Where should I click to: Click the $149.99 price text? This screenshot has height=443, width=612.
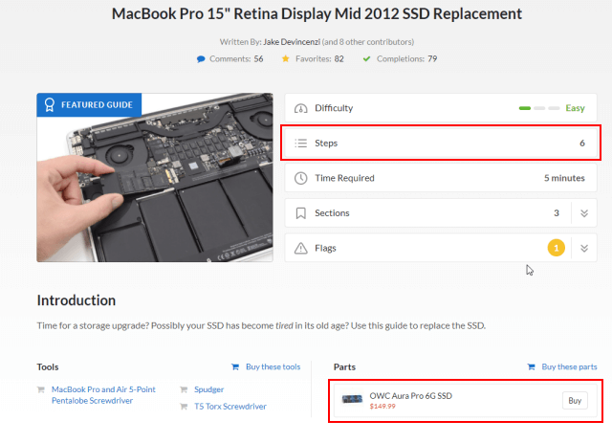tap(382, 407)
